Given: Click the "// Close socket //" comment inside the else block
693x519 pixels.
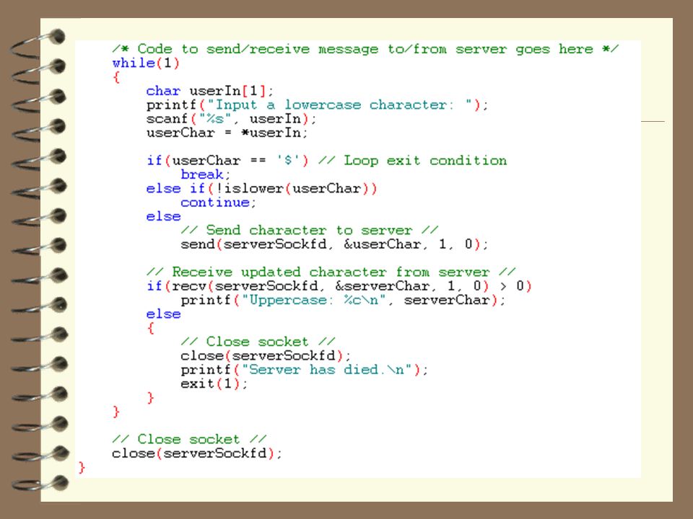Looking at the screenshot, I should [x=258, y=342].
